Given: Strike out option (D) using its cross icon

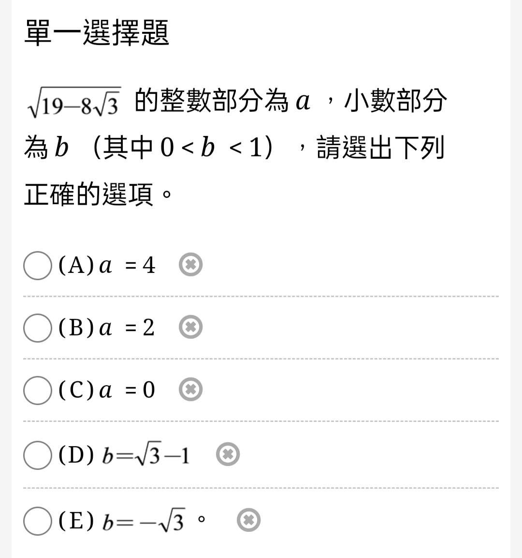Looking at the screenshot, I should 228,454.
